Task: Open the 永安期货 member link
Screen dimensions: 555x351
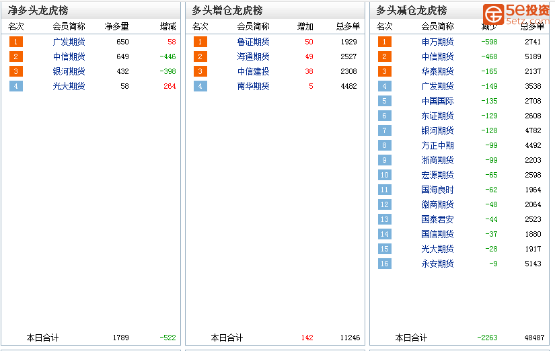Action: coord(438,264)
